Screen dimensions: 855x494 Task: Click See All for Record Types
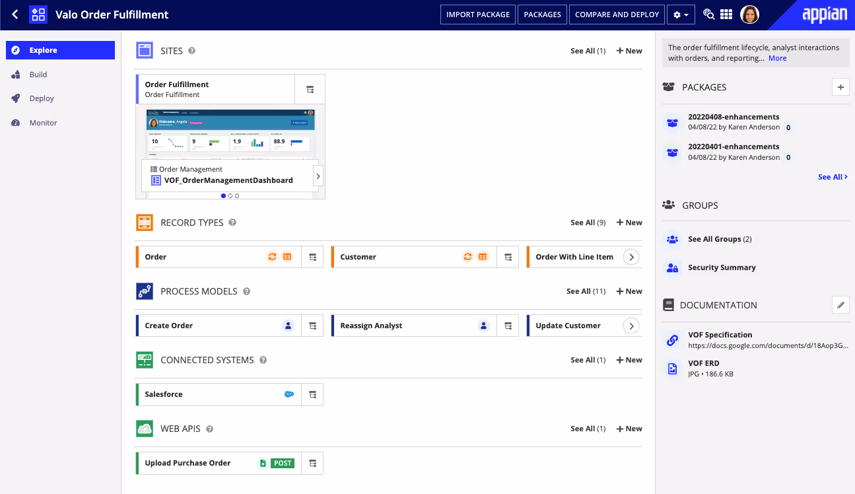point(588,223)
